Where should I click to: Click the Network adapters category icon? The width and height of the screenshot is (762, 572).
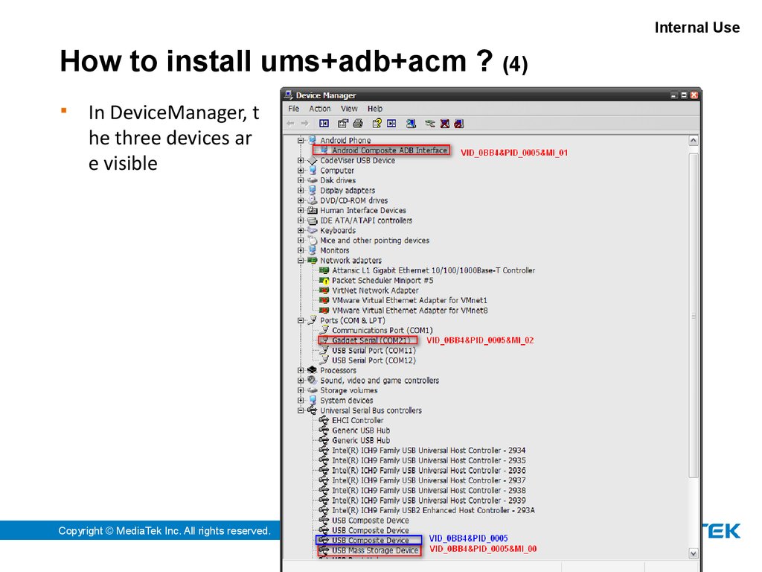click(x=313, y=261)
